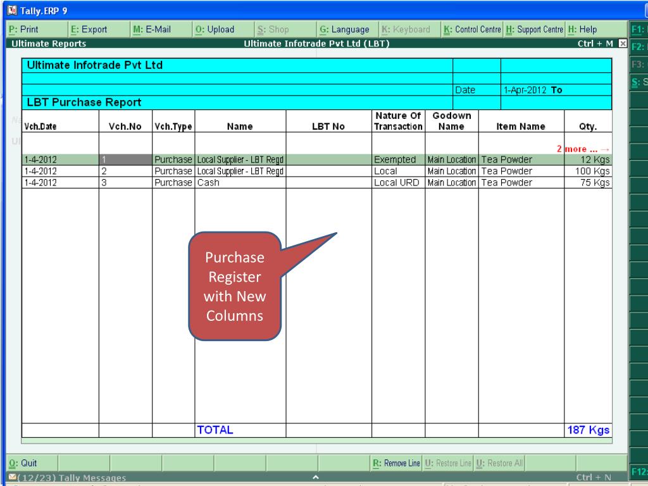Click the 100 Kgs quantity cell
Screen dimensions: 648x486
pos(588,171)
